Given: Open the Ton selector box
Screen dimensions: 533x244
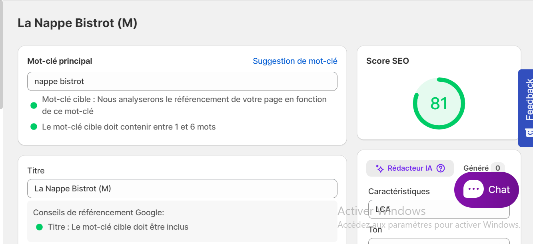Looking at the screenshot, I should 439,241.
